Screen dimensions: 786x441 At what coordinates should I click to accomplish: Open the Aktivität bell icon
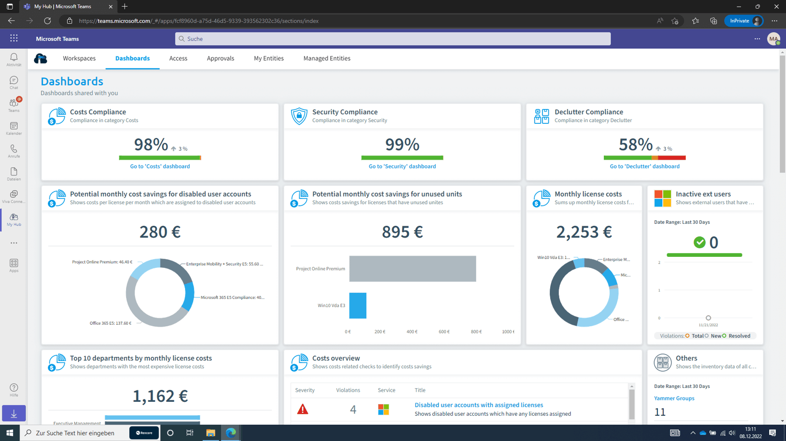coord(14,60)
